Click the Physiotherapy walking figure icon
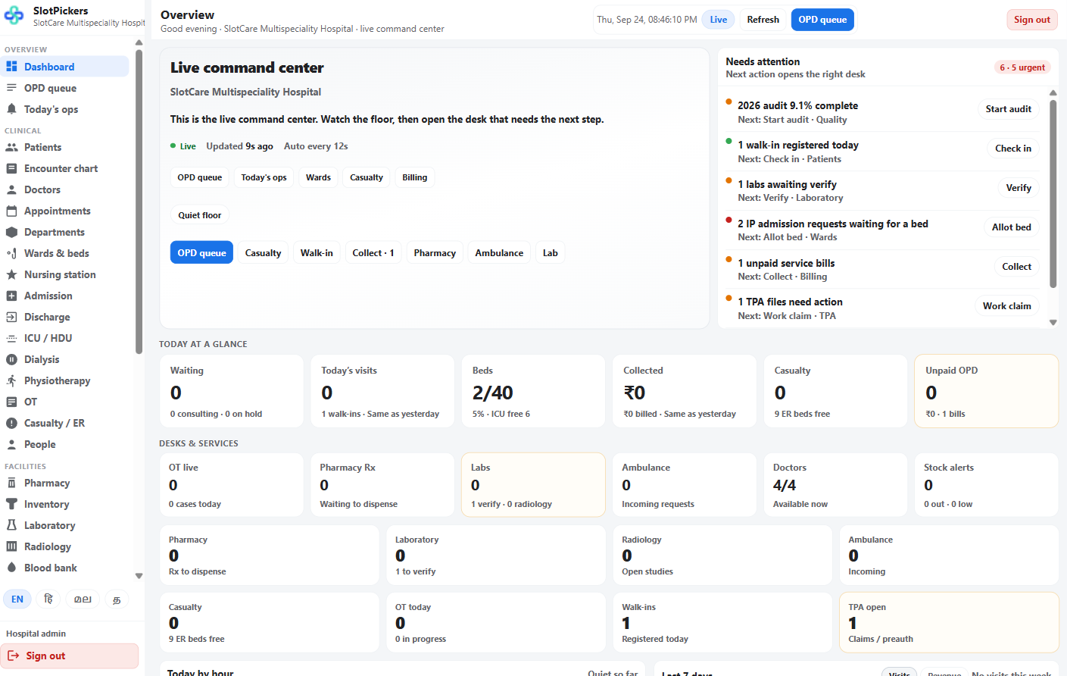Image resolution: width=1067 pixels, height=676 pixels. (x=11, y=380)
